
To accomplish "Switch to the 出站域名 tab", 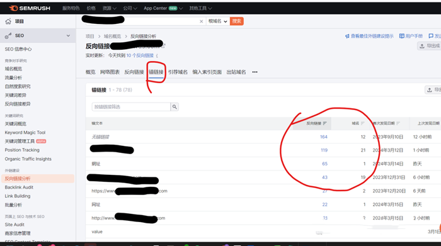I will click(x=236, y=72).
